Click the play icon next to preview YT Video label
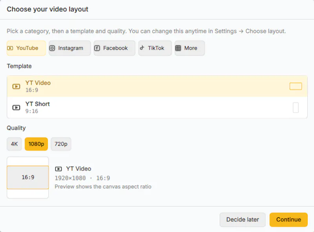This screenshot has width=314, height=232. [x=58, y=169]
